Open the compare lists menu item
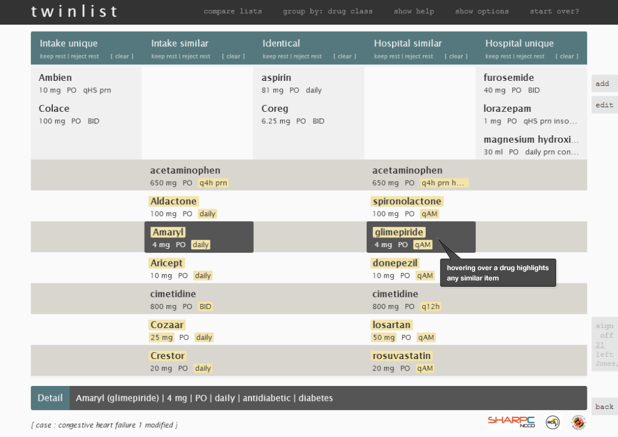The width and height of the screenshot is (618, 437). pyautogui.click(x=232, y=11)
